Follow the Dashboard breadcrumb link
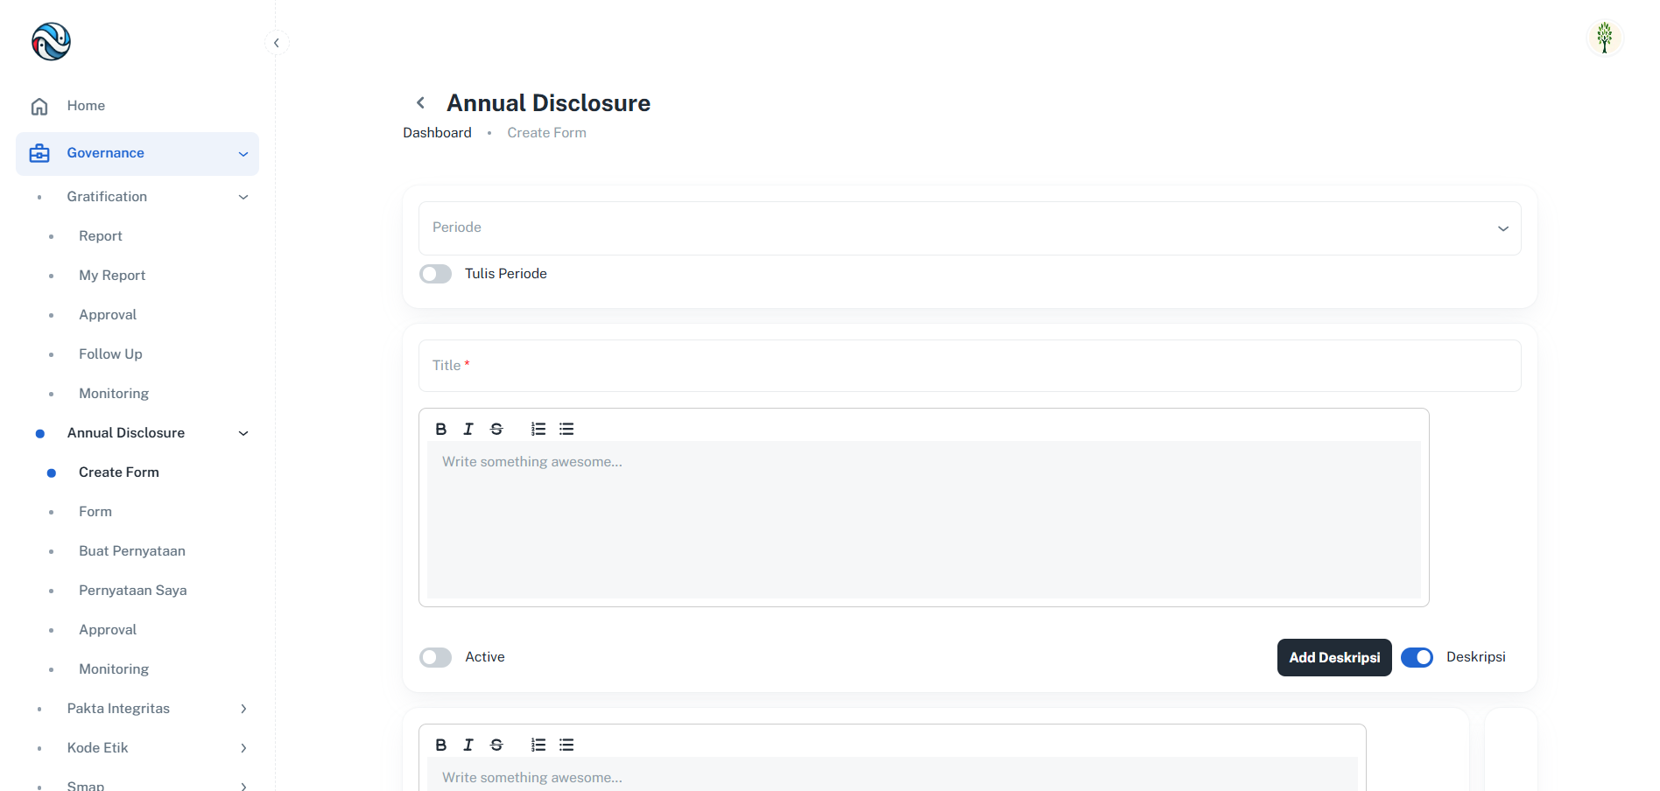Screen dimensions: 1660x791 pos(437,133)
